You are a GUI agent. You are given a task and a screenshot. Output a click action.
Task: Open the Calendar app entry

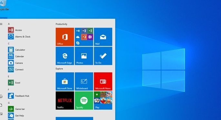coord(16,56)
